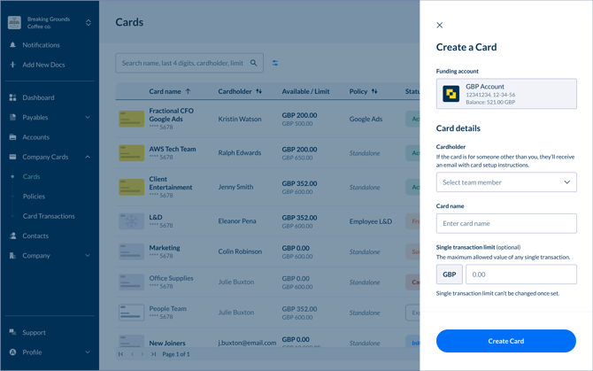Click the GBP Account logo icon
This screenshot has width=593, height=371.
451,94
